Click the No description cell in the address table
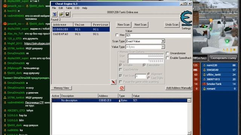Viewport: 241px width, 135px height. pos(69,100)
